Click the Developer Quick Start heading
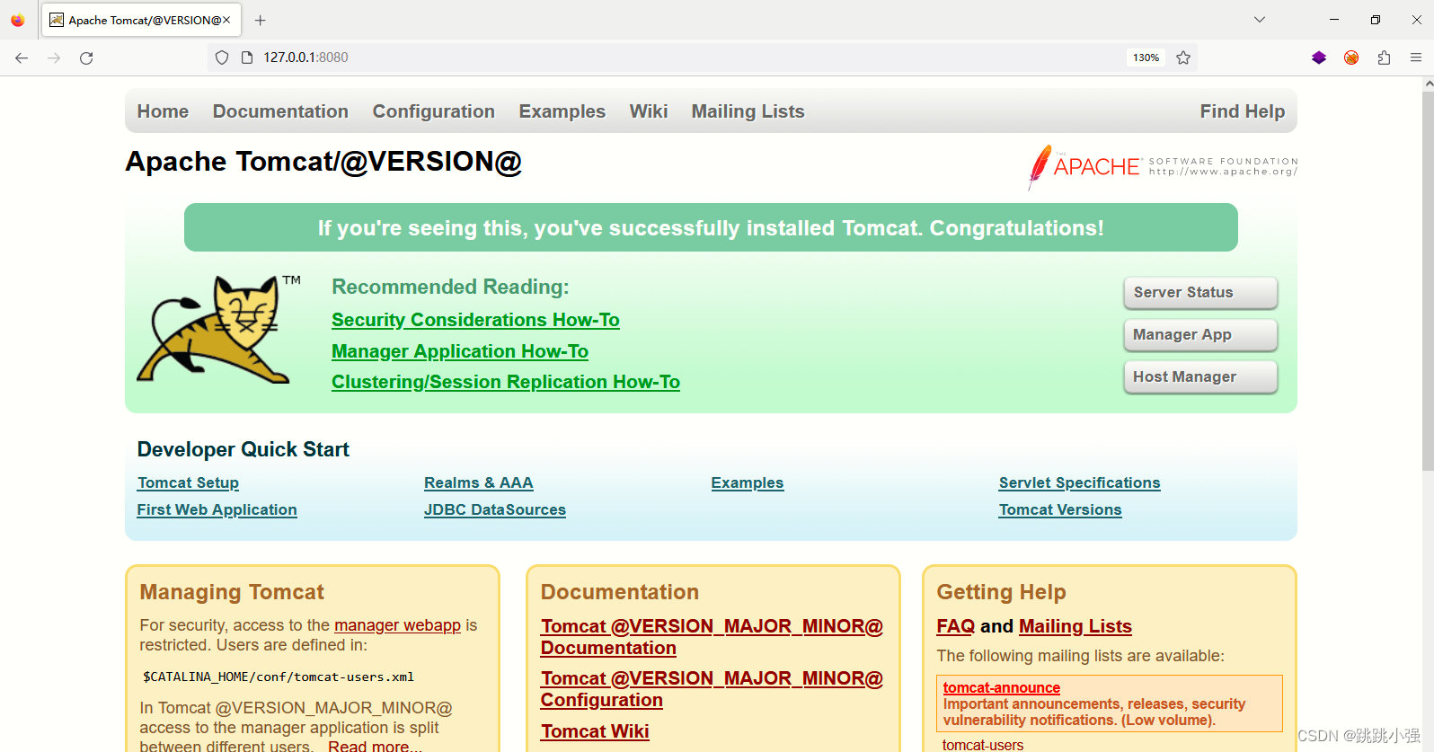Image resolution: width=1434 pixels, height=752 pixels. pos(243,449)
